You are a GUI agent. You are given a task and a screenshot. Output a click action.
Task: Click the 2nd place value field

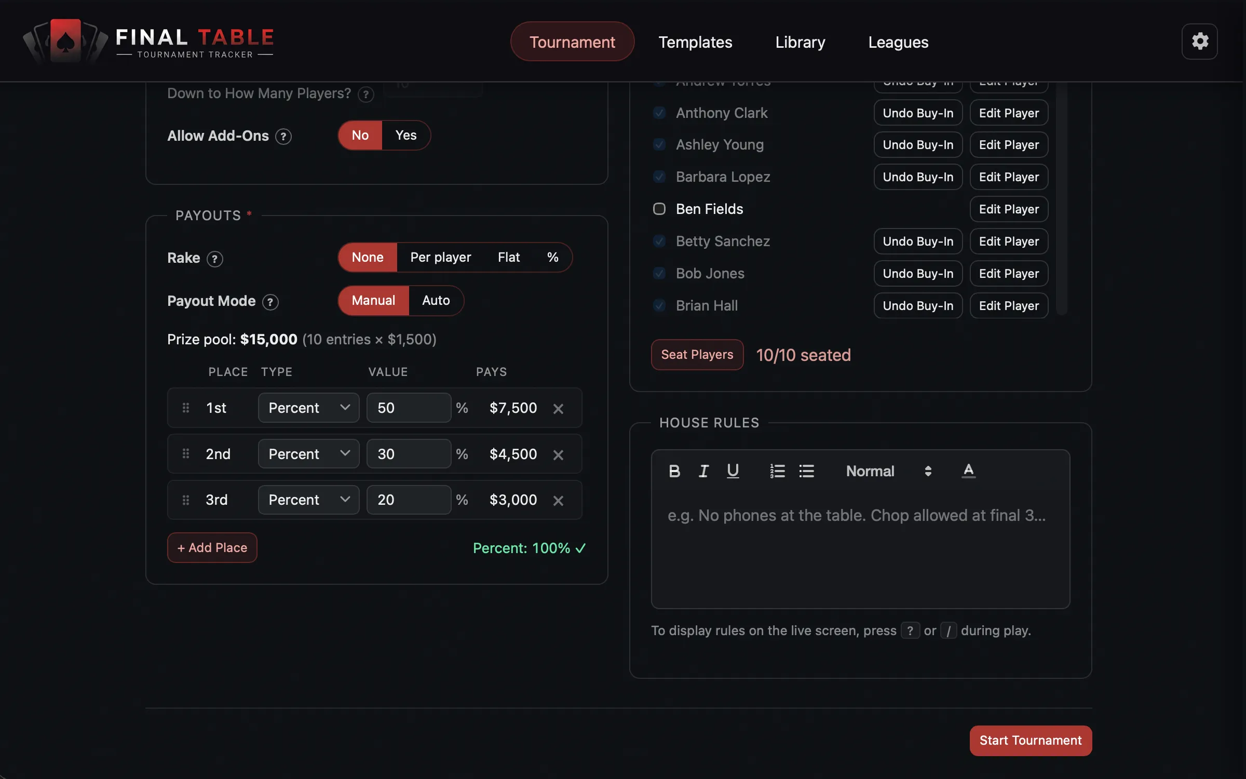[409, 454]
